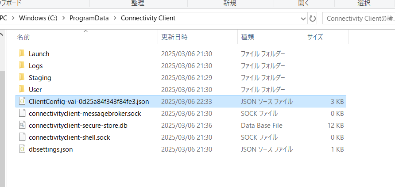395x187 pixels.
Task: Click the connectivityclient-shell.sock file icon
Action: point(22,137)
